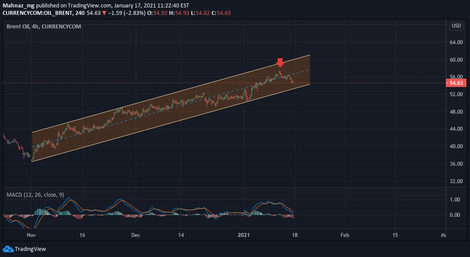
Task: Click the Mahnaz_mg author name
Action: tap(18, 5)
